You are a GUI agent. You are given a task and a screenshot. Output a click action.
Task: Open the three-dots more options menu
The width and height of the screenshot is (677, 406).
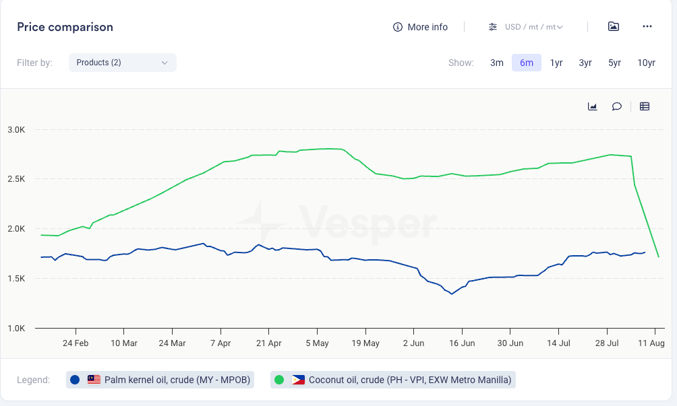(647, 26)
